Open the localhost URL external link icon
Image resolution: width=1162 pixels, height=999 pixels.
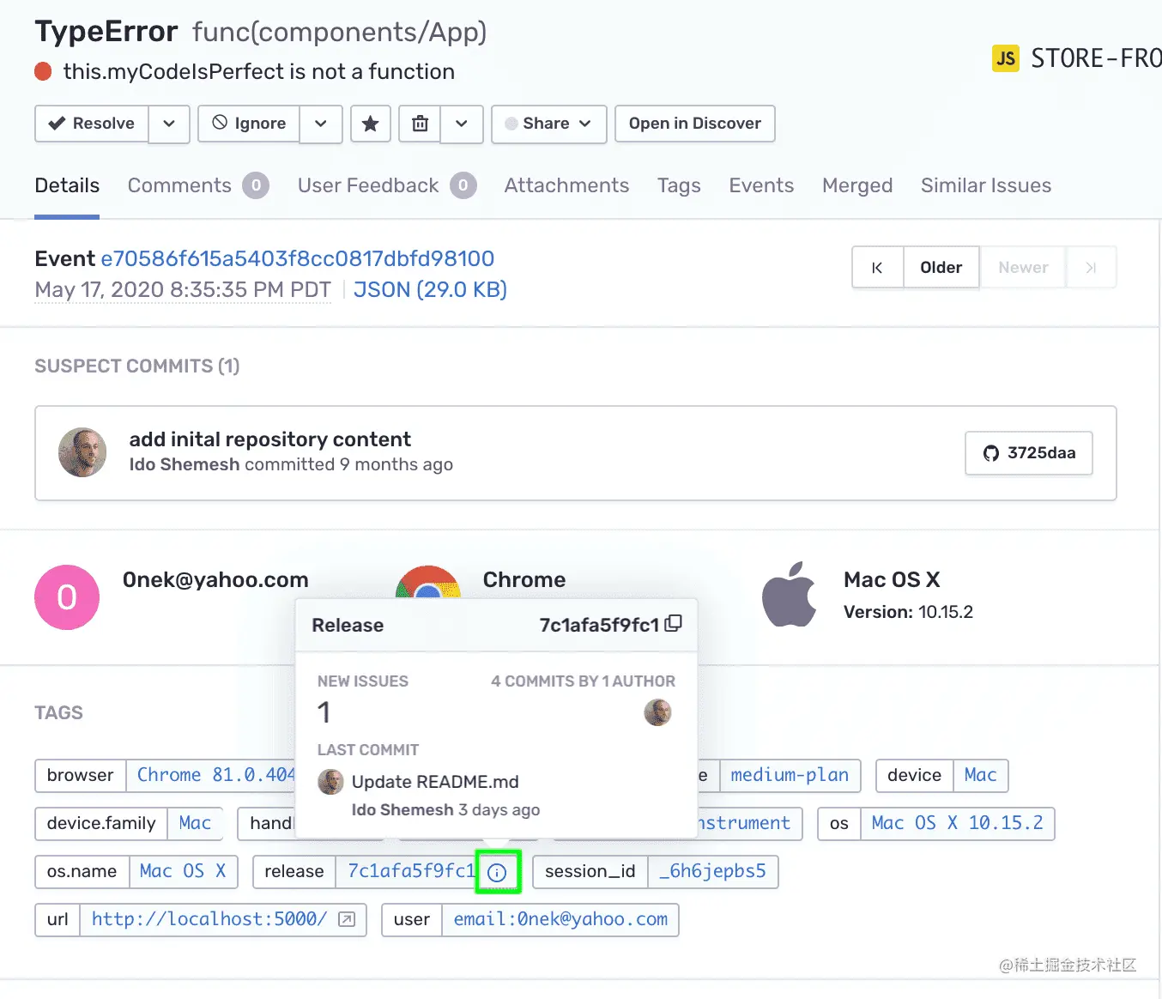(347, 919)
